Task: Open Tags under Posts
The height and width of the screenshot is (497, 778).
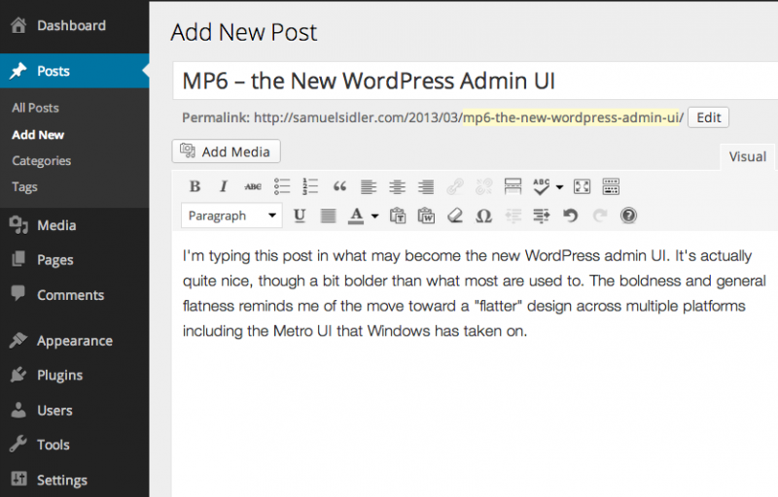Action: (x=24, y=187)
